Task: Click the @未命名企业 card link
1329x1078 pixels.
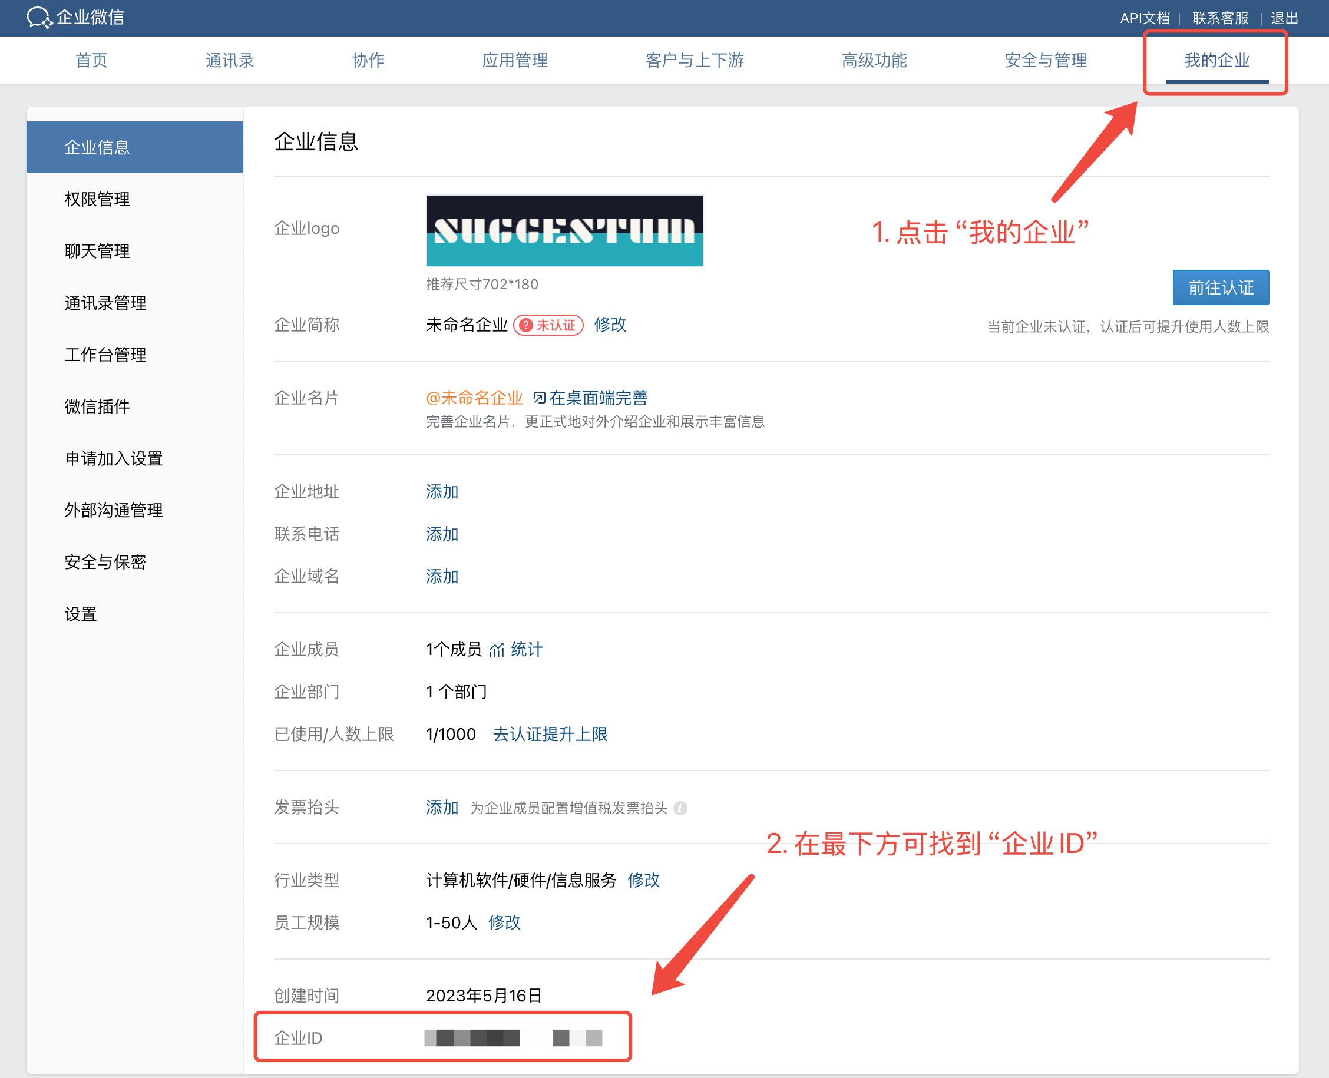Action: [x=474, y=398]
